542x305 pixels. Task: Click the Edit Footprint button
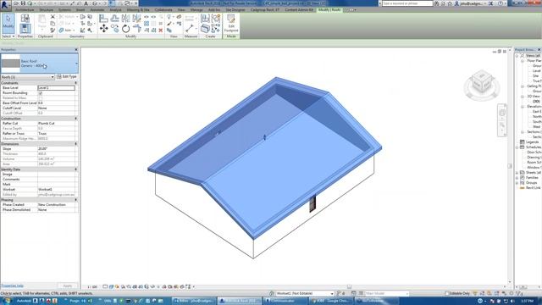pyautogui.click(x=231, y=24)
